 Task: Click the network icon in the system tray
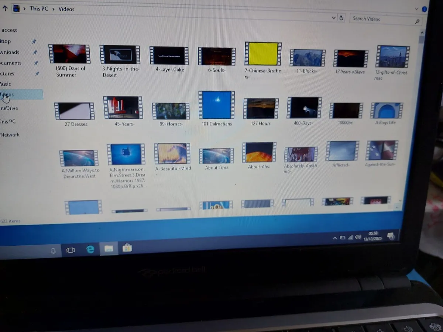click(350, 238)
